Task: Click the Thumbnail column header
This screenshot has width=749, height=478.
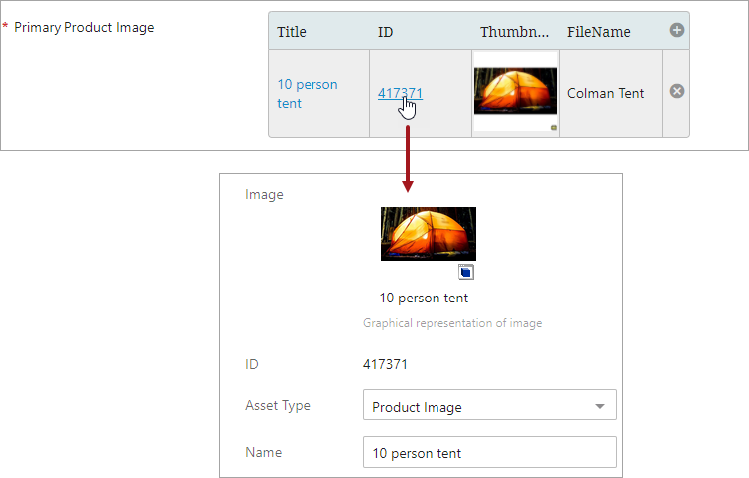Action: [x=514, y=32]
